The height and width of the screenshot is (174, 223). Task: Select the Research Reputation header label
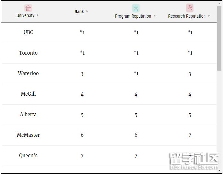pyautogui.click(x=187, y=16)
